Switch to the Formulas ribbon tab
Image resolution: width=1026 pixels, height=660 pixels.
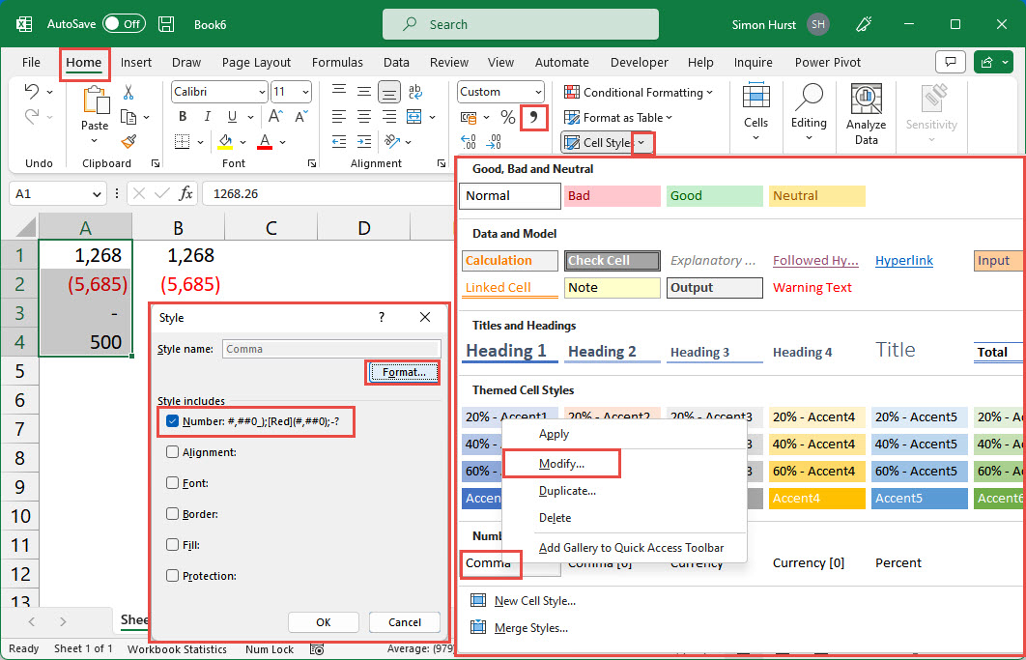pos(337,62)
